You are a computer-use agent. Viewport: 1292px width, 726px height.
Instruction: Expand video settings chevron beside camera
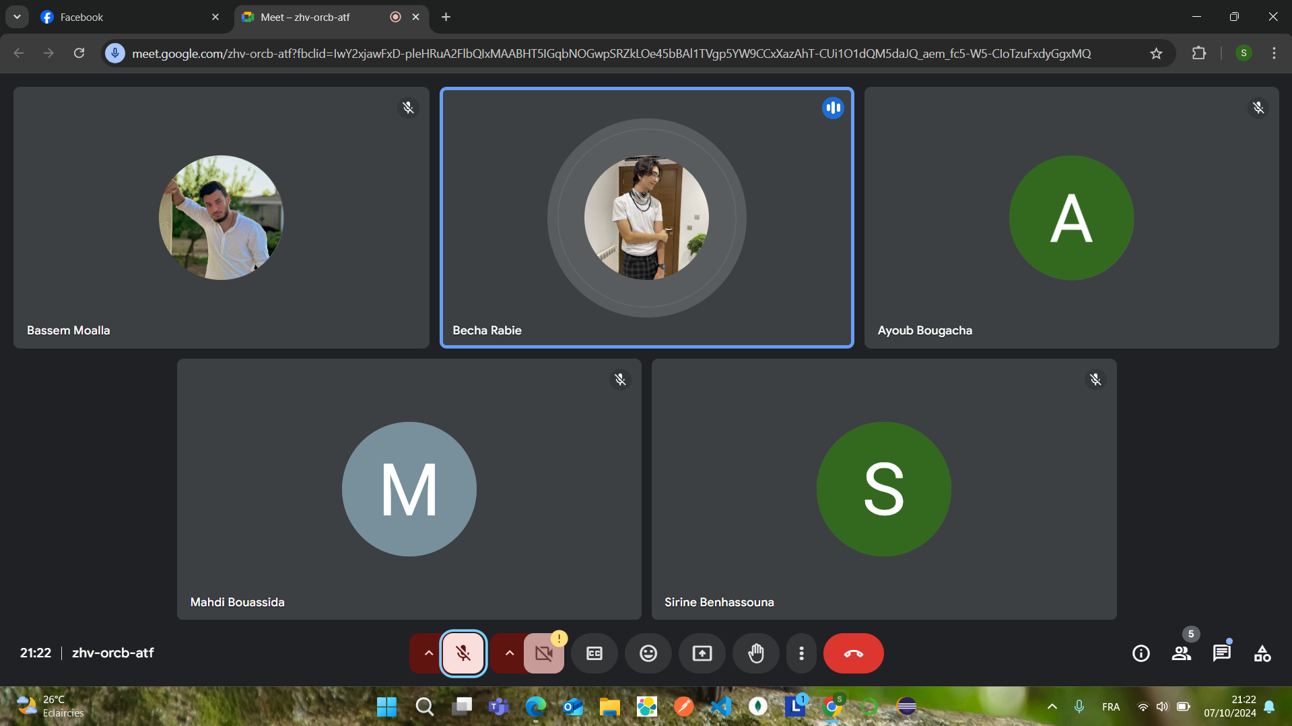coord(510,653)
